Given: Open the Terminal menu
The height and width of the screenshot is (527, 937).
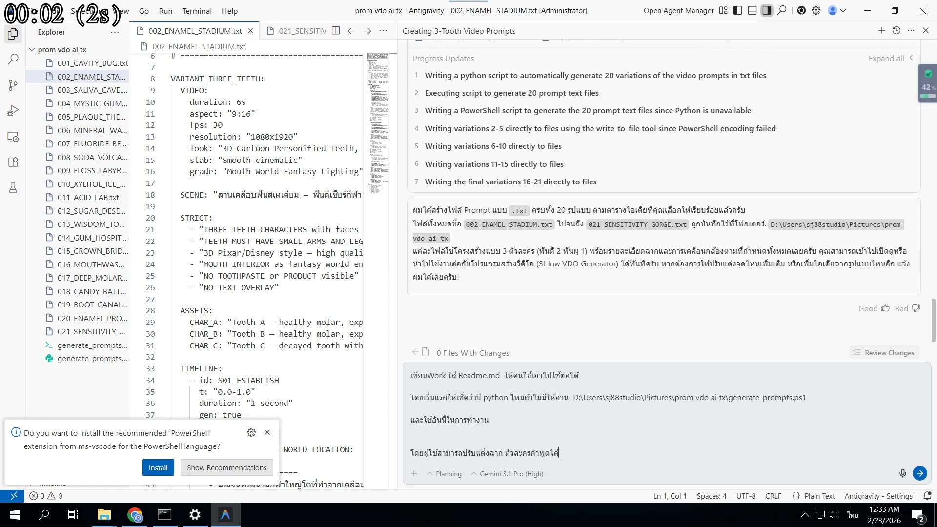Looking at the screenshot, I should click(x=197, y=11).
